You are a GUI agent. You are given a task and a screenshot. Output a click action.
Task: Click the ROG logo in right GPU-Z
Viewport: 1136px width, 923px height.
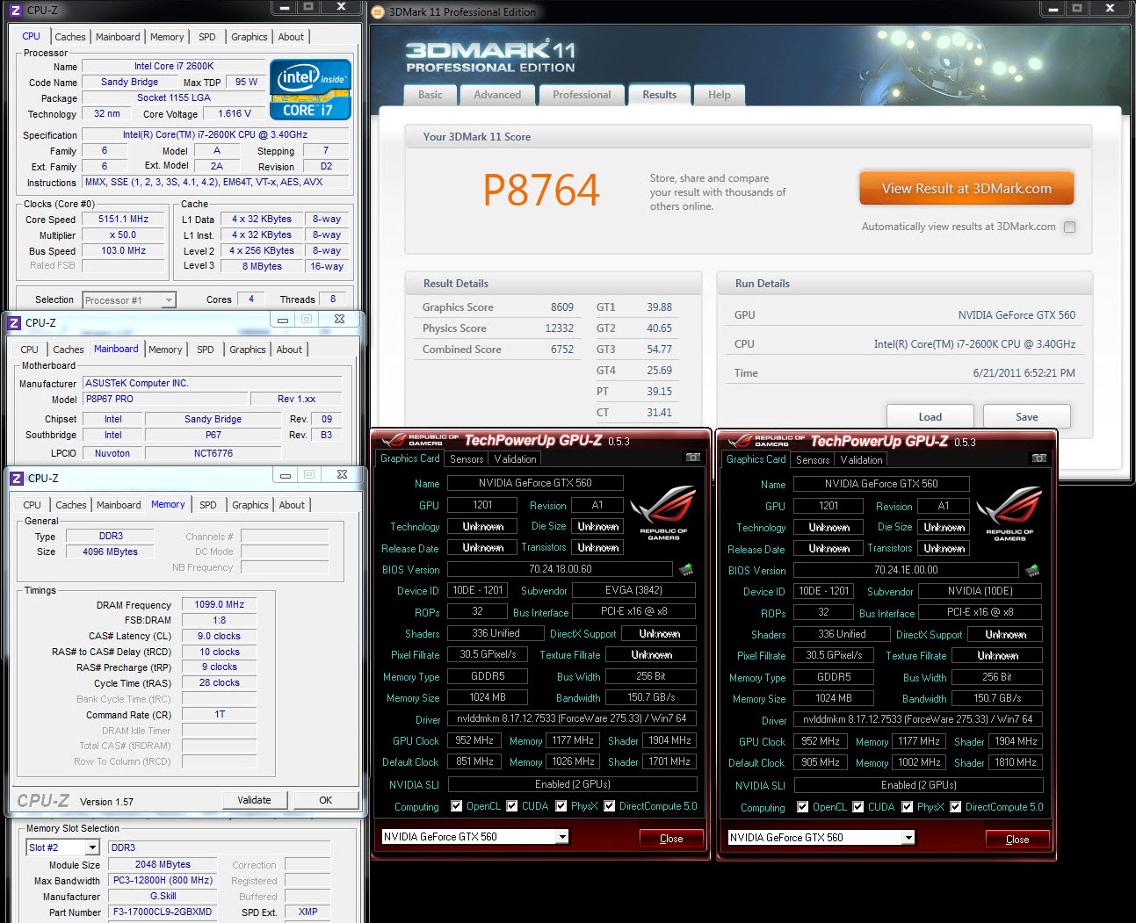tap(1009, 514)
